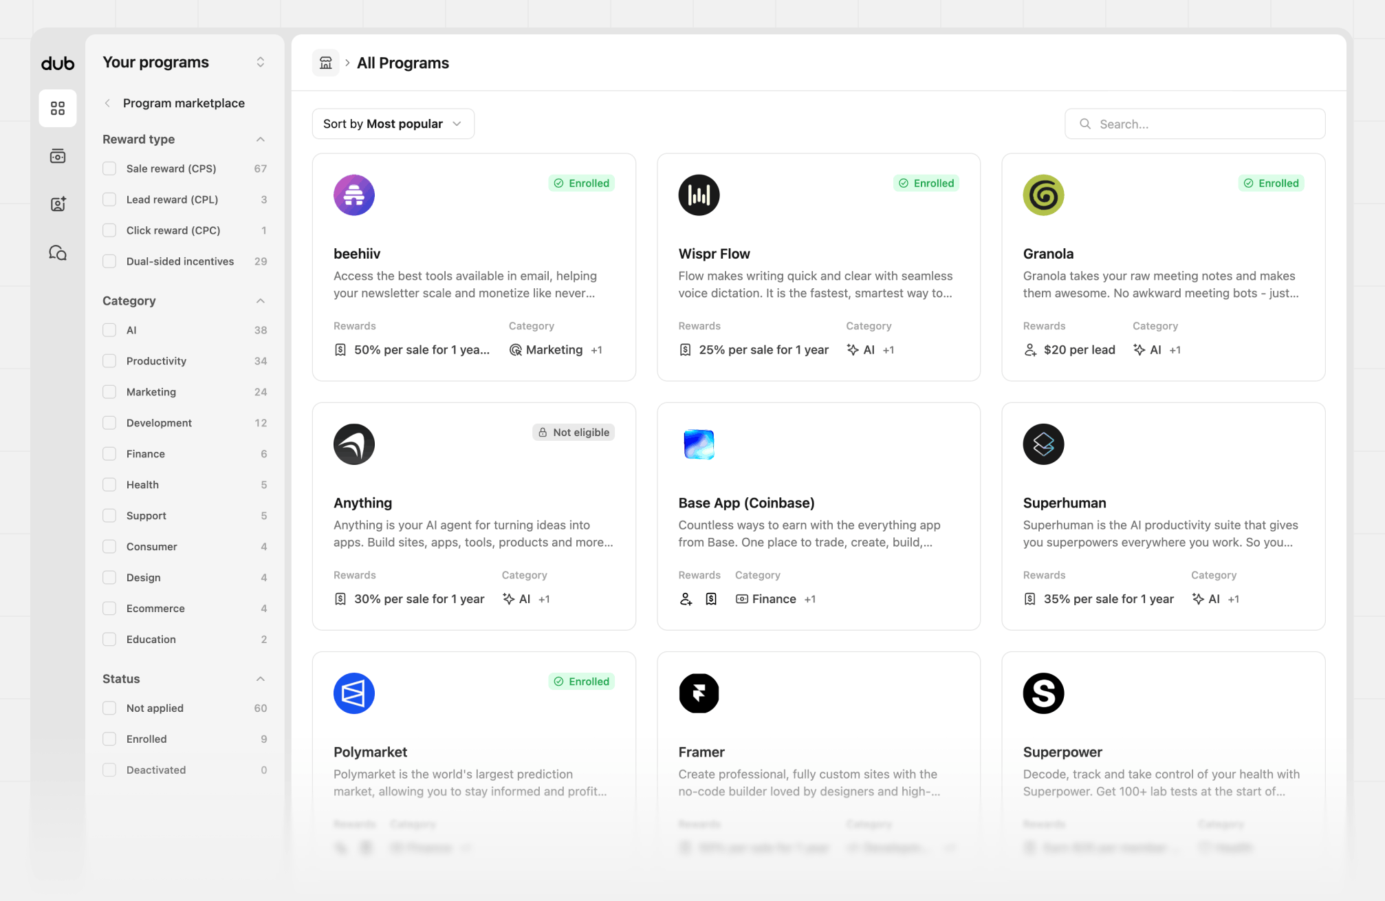Click the lead reward icon on Base App card
1385x901 pixels.
pos(686,599)
